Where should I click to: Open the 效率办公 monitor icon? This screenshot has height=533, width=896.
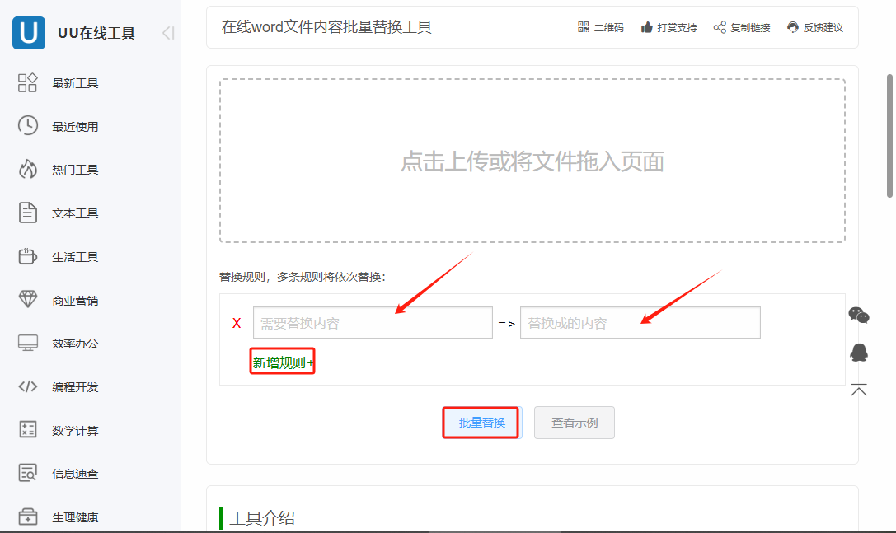pos(27,344)
